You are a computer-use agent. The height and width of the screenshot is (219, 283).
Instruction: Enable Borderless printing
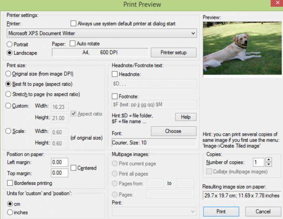click(11, 183)
